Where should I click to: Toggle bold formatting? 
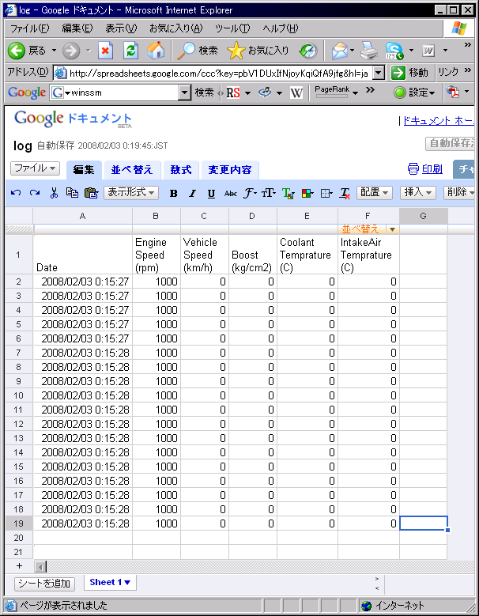173,193
